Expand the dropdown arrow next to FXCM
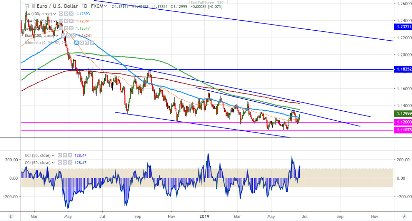Viewport: 412px width, 221px height. (105, 6)
